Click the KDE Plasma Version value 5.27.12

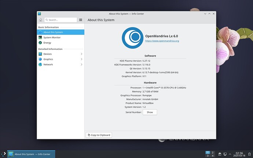click(x=146, y=61)
